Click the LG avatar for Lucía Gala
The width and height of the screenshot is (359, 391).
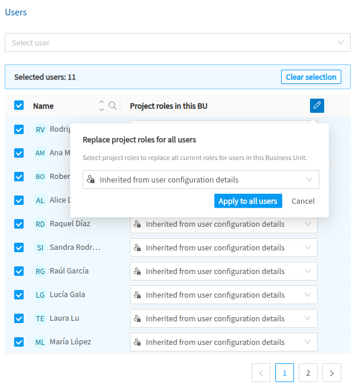(40, 295)
